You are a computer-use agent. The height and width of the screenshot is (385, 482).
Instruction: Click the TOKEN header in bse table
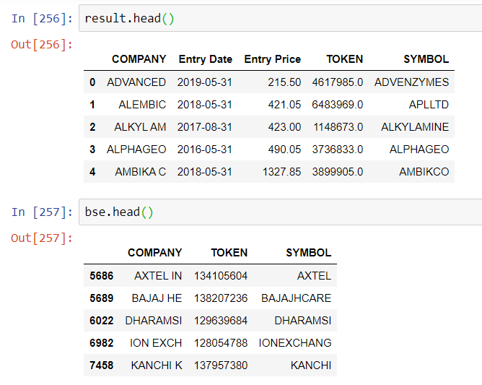pos(229,253)
